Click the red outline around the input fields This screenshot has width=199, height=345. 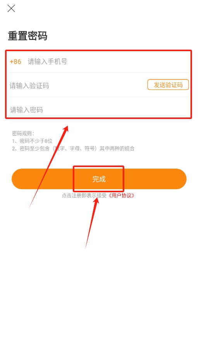[x=99, y=50]
